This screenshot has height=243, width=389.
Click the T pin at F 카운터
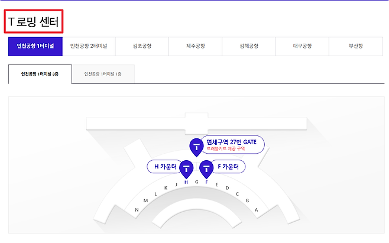coord(206,169)
